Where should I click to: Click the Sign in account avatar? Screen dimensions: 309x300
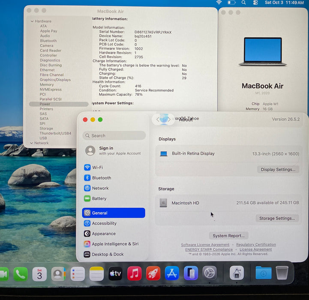[x=90, y=150]
